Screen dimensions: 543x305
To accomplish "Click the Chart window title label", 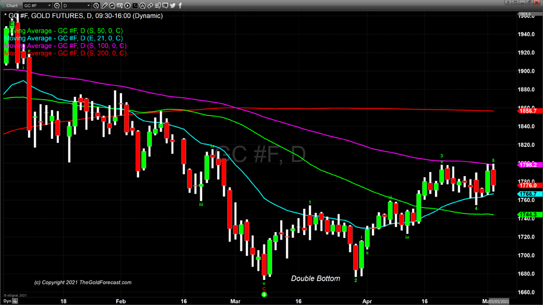I will [12, 6].
